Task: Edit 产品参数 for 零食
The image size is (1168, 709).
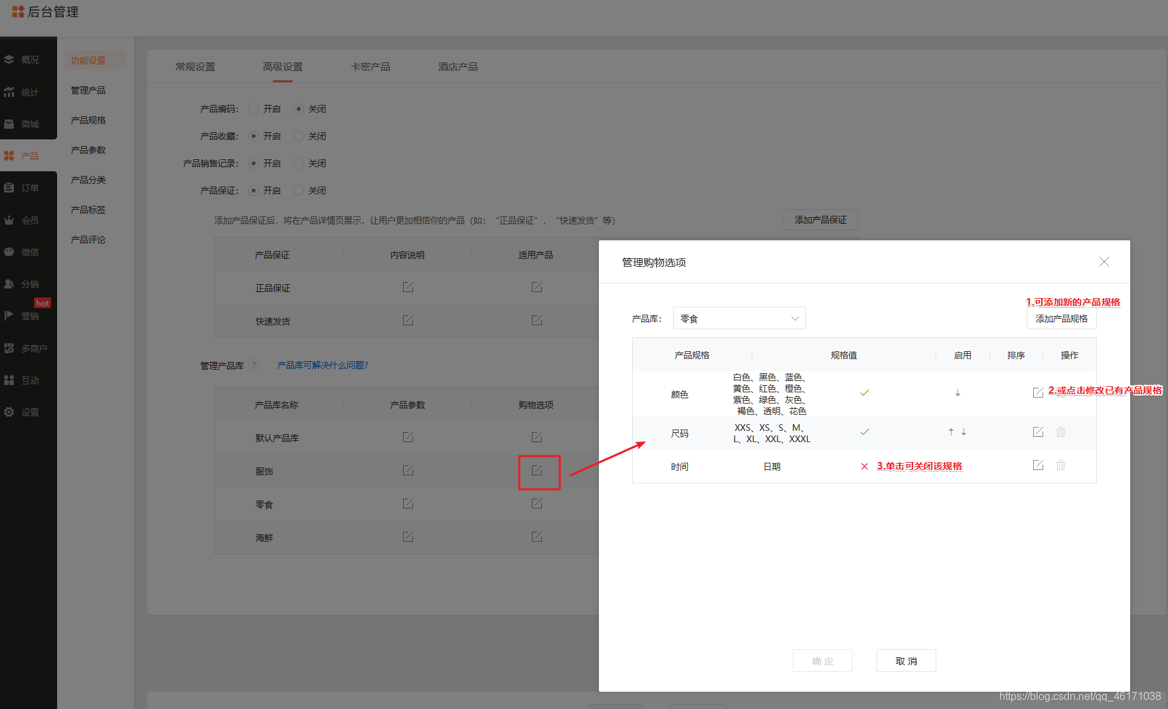Action: click(x=408, y=504)
